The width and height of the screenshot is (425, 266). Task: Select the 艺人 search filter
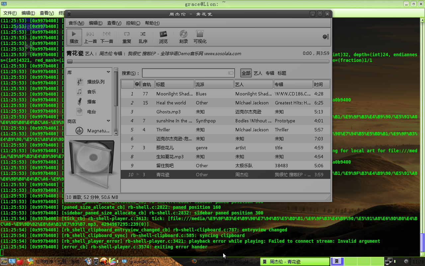click(258, 73)
